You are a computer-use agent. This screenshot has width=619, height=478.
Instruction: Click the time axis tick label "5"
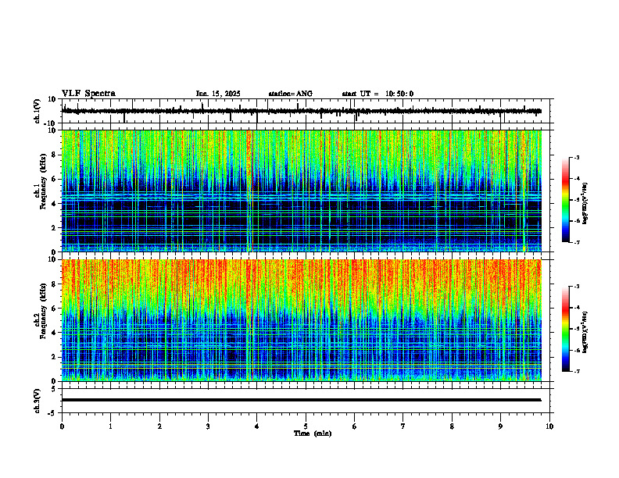pos(306,426)
